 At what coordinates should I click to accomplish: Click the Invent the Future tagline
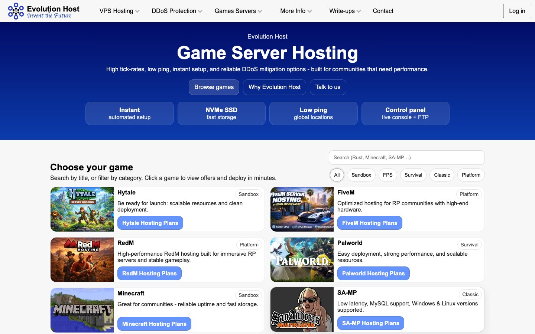tap(49, 16)
